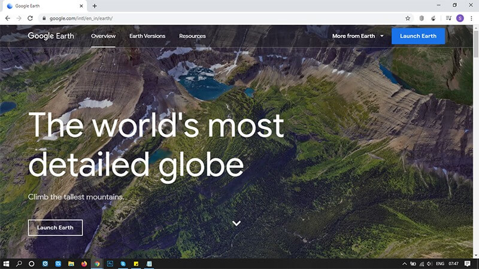Viewport: 479px width, 269px height.
Task: Open a new tab with the plus button
Action: point(95,6)
